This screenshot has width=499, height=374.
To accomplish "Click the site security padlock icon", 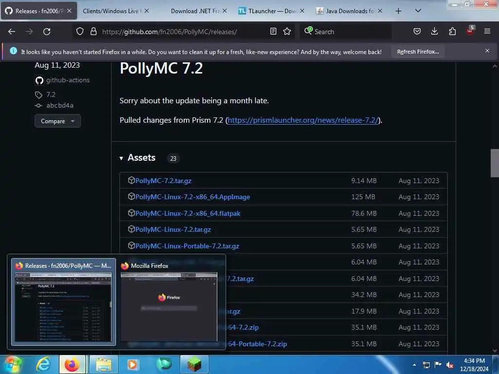I will pos(93,31).
